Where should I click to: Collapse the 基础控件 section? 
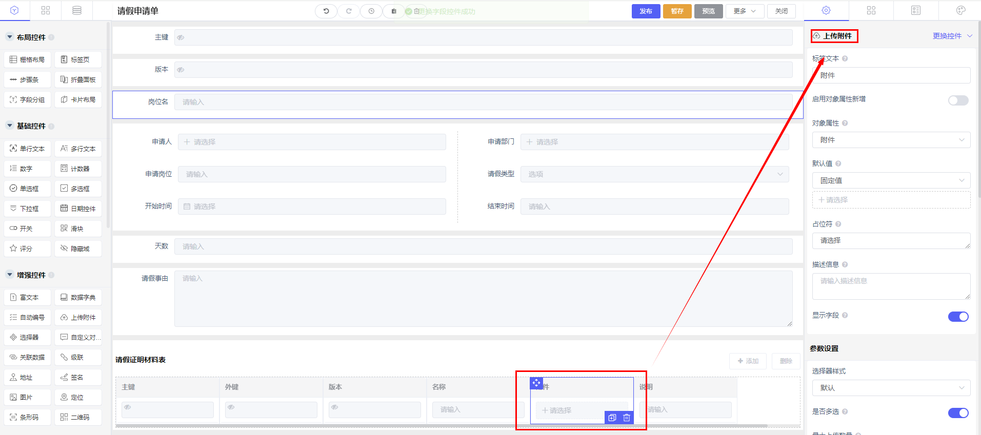point(10,126)
